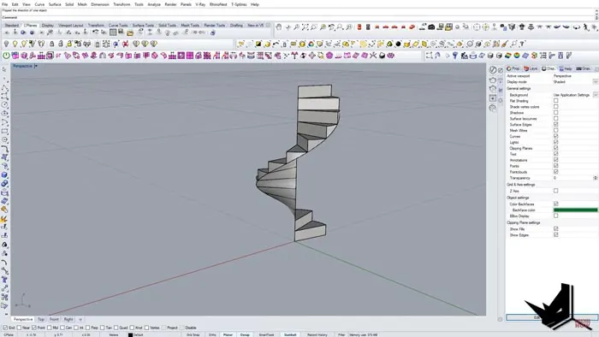Click the black Default layer color swatch

[x=130, y=334]
